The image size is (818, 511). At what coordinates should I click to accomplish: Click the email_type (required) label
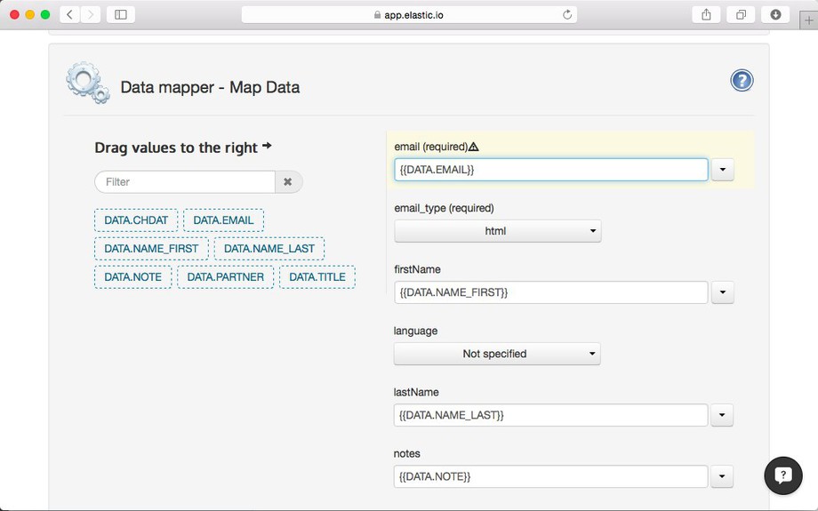(x=444, y=208)
